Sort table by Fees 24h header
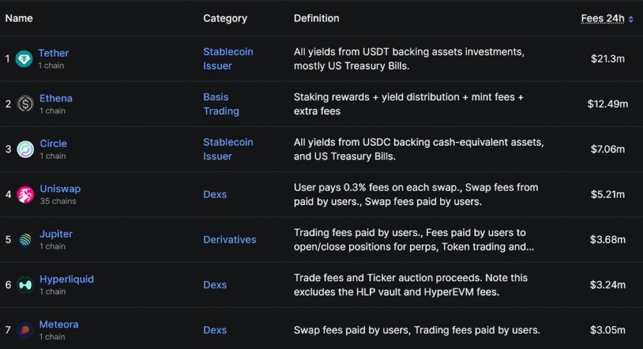643x349 pixels. pos(602,19)
